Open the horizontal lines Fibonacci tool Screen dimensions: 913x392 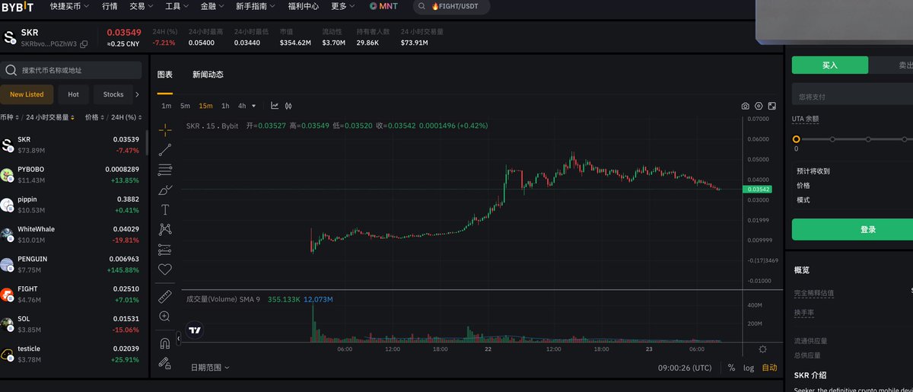(x=165, y=170)
